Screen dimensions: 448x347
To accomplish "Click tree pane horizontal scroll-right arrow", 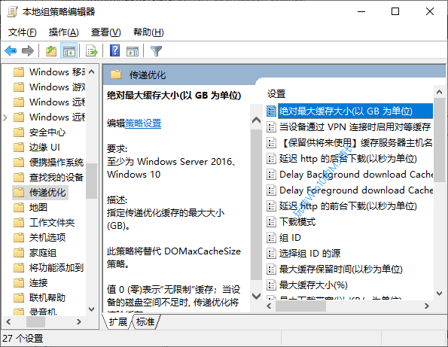I will coord(79,322).
